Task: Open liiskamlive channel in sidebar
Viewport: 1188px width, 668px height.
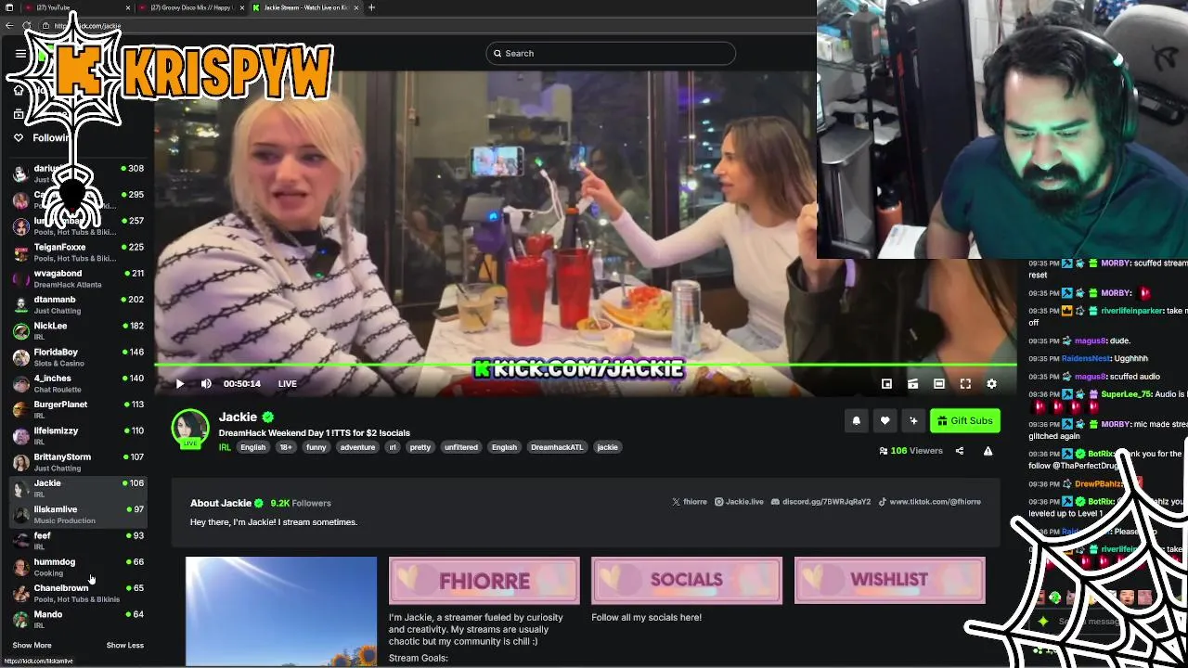Action: point(78,514)
